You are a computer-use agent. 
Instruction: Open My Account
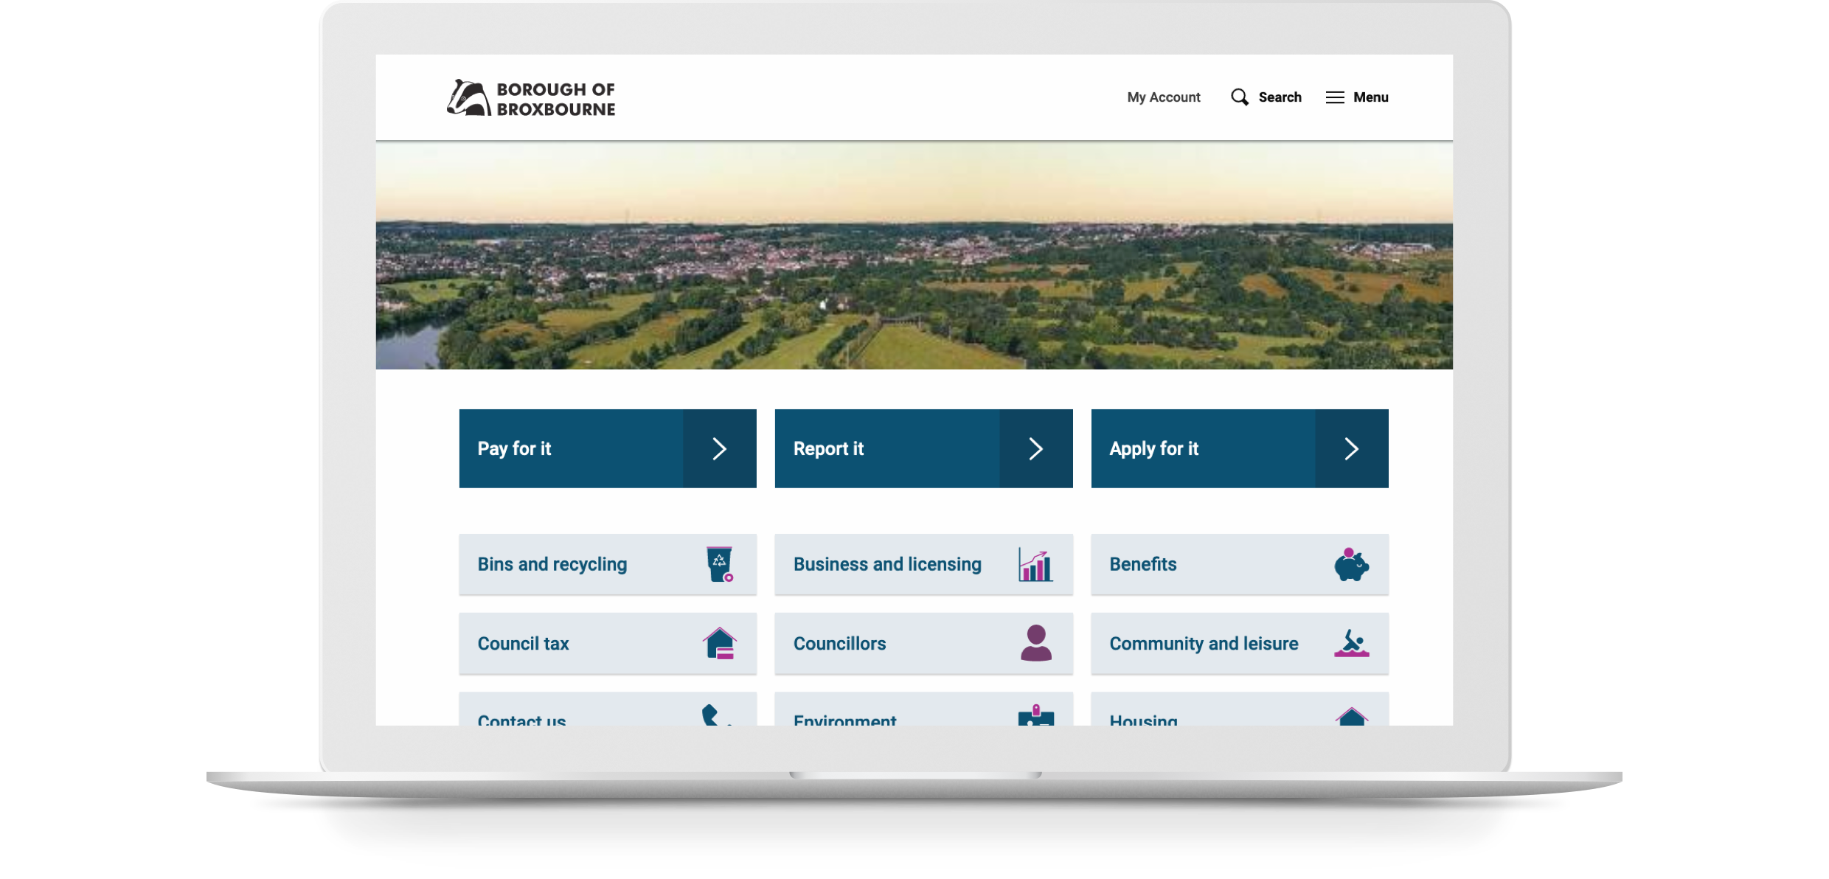1164,97
